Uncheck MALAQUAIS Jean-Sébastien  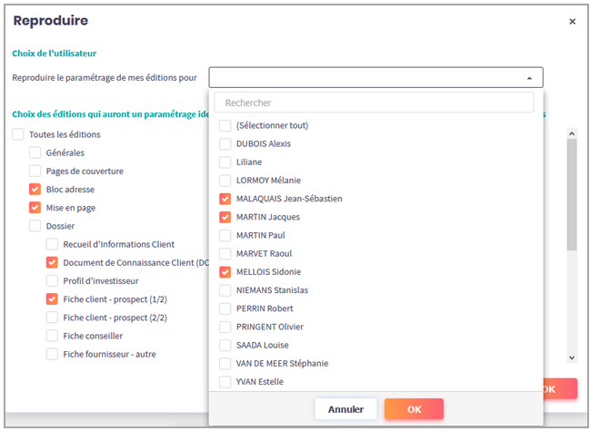225,199
